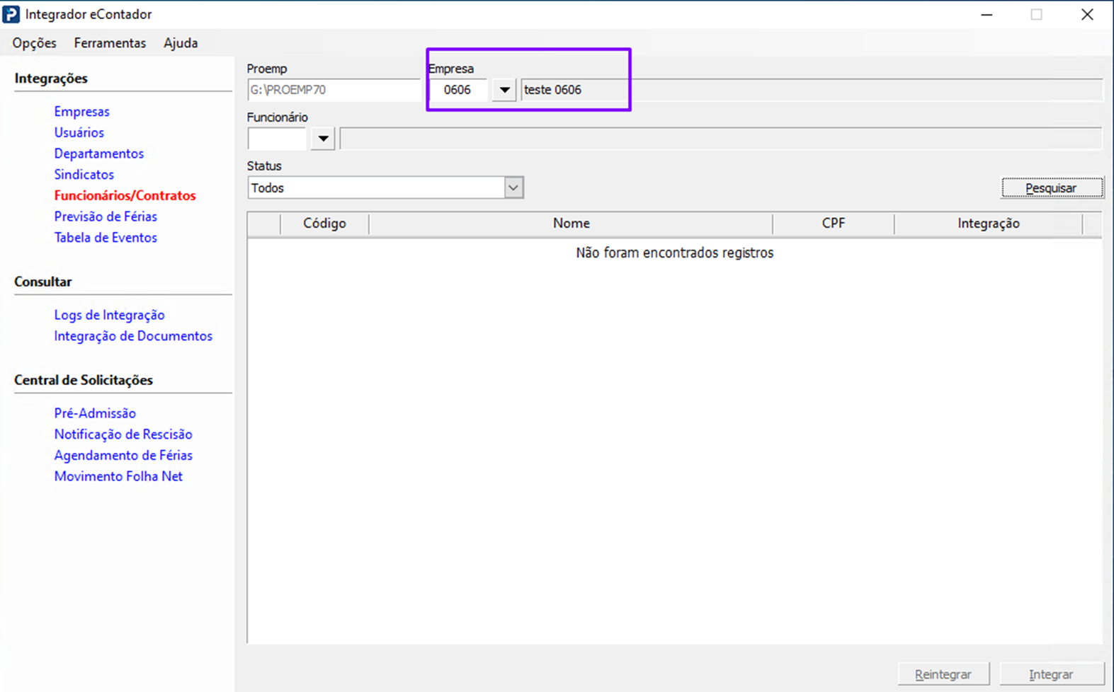Open the Ajuda menu
The width and height of the screenshot is (1114, 692).
pos(181,43)
